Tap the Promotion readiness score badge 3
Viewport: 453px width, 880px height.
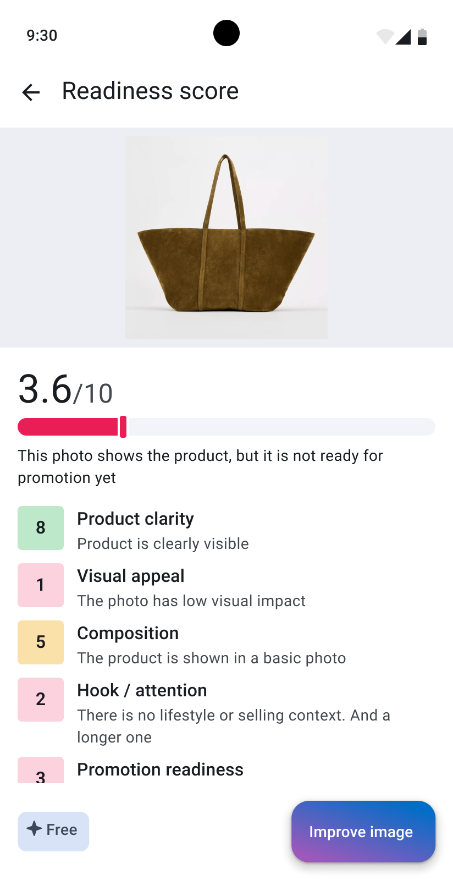[x=41, y=771]
